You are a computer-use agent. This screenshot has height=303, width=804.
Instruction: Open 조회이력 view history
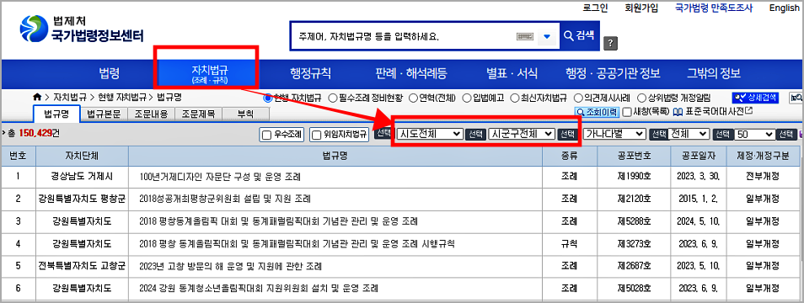tap(598, 111)
